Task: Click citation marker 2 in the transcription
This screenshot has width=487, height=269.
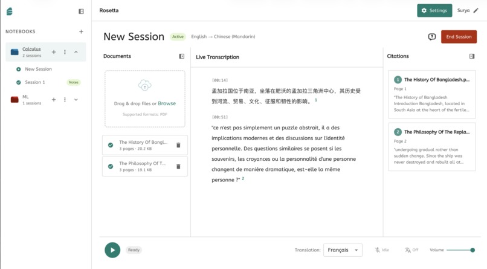Action: 243,178
